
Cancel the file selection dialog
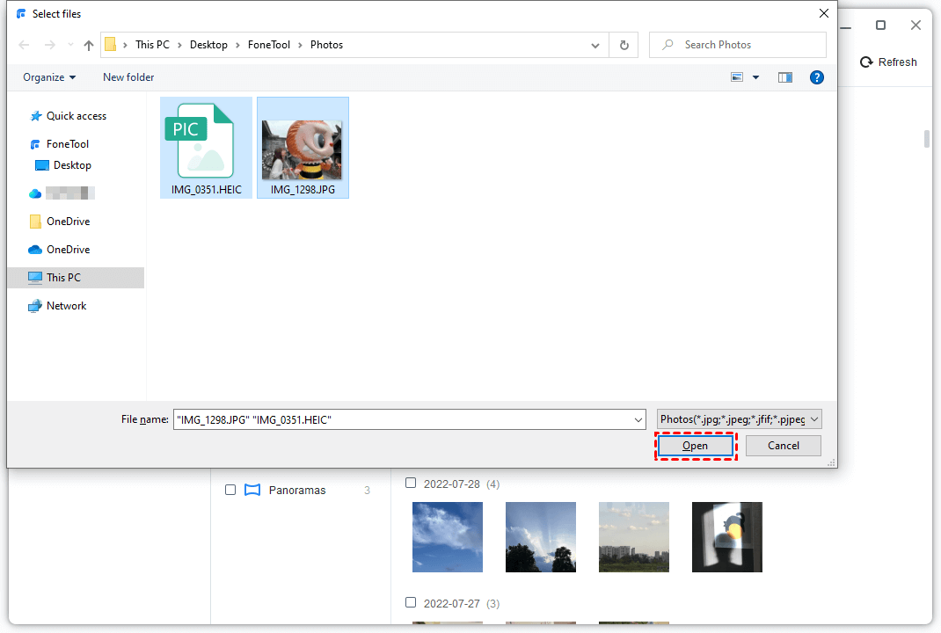[783, 446]
